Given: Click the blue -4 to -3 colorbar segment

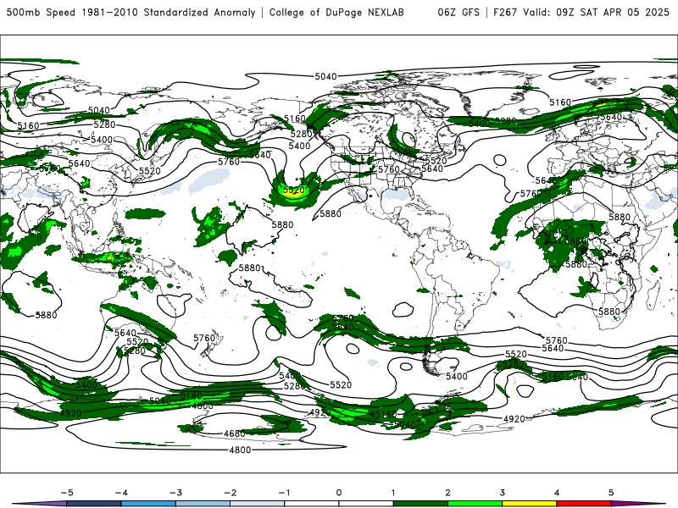Looking at the screenshot, I should click(x=148, y=504).
